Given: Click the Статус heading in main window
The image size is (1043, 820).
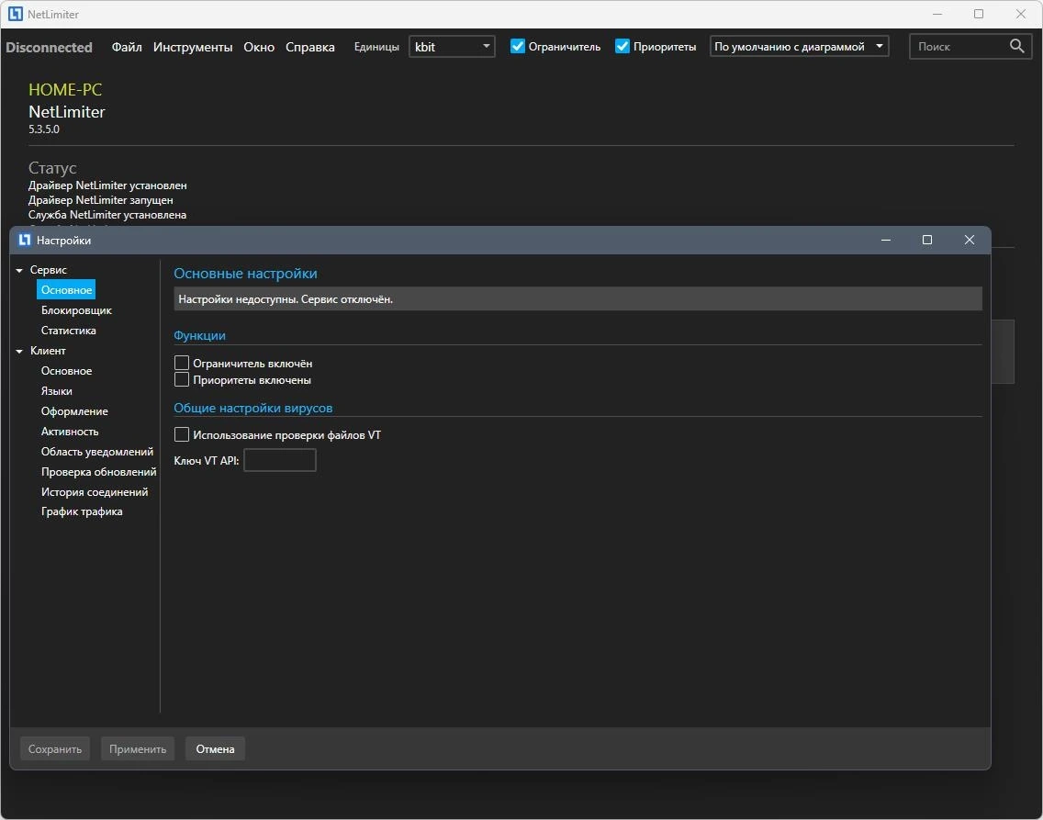Looking at the screenshot, I should (x=52, y=168).
